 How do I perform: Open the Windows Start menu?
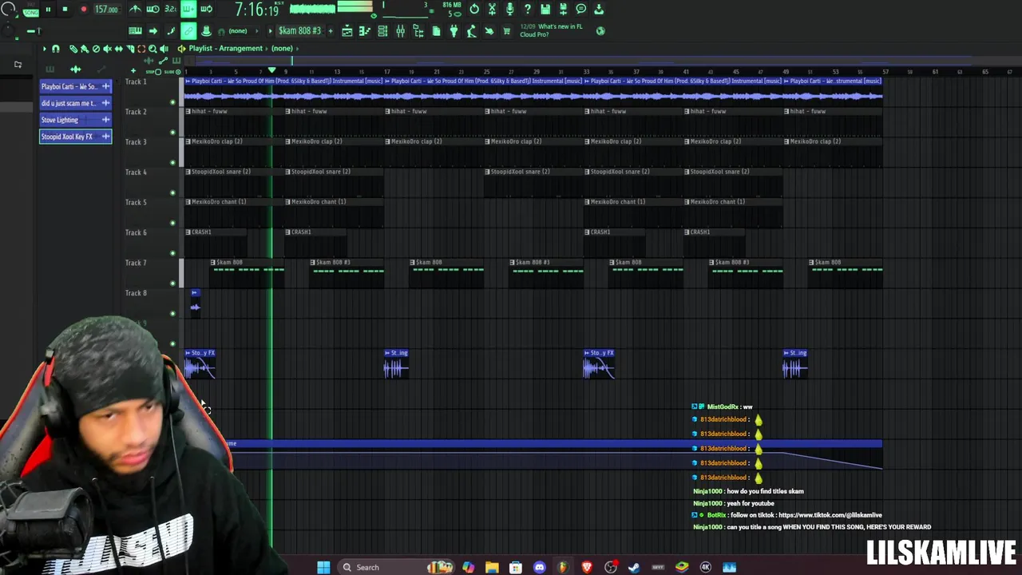point(323,567)
